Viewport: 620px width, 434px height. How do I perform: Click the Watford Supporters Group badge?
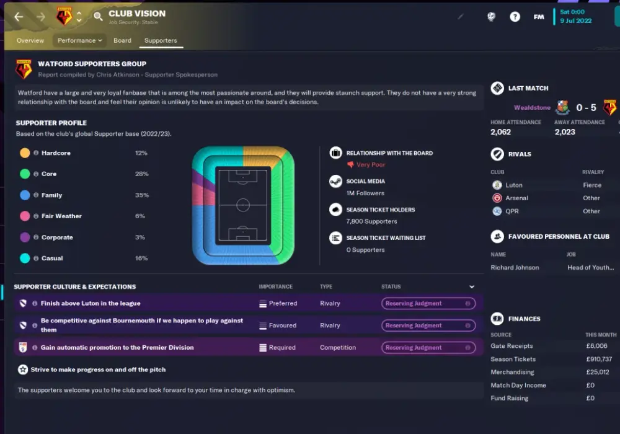24,69
